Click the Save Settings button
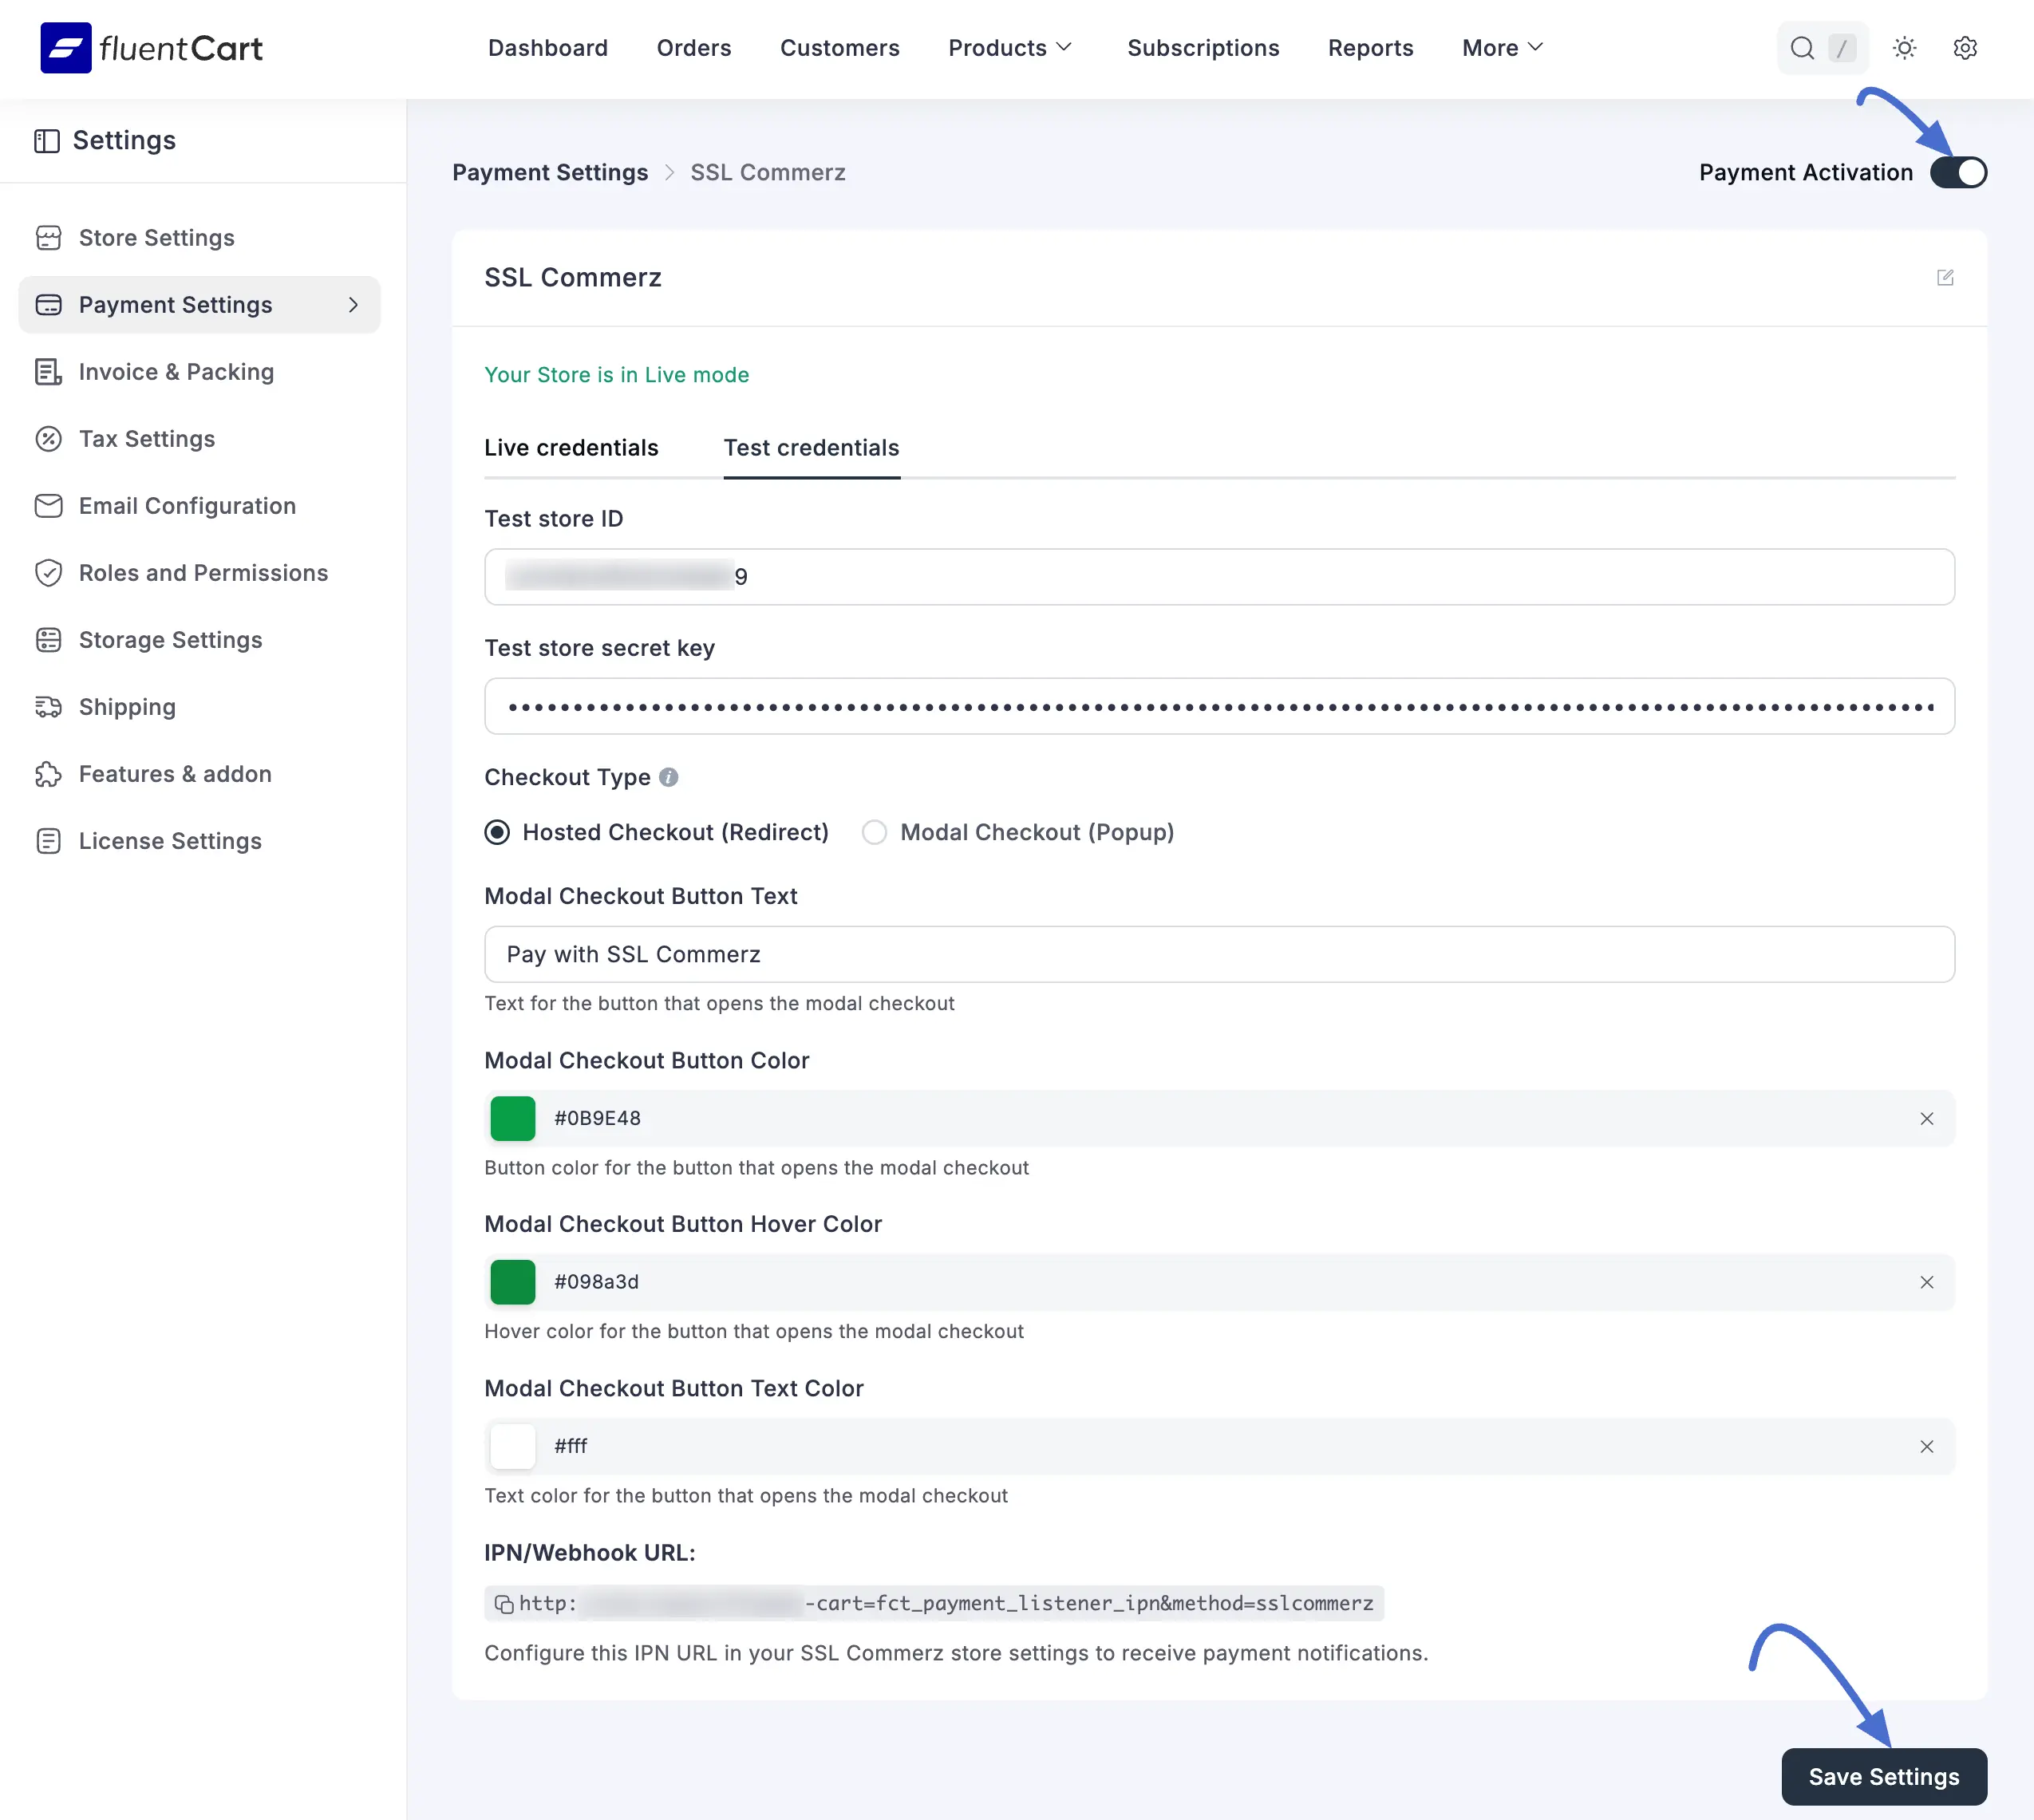This screenshot has width=2034, height=1820. tap(1884, 1777)
